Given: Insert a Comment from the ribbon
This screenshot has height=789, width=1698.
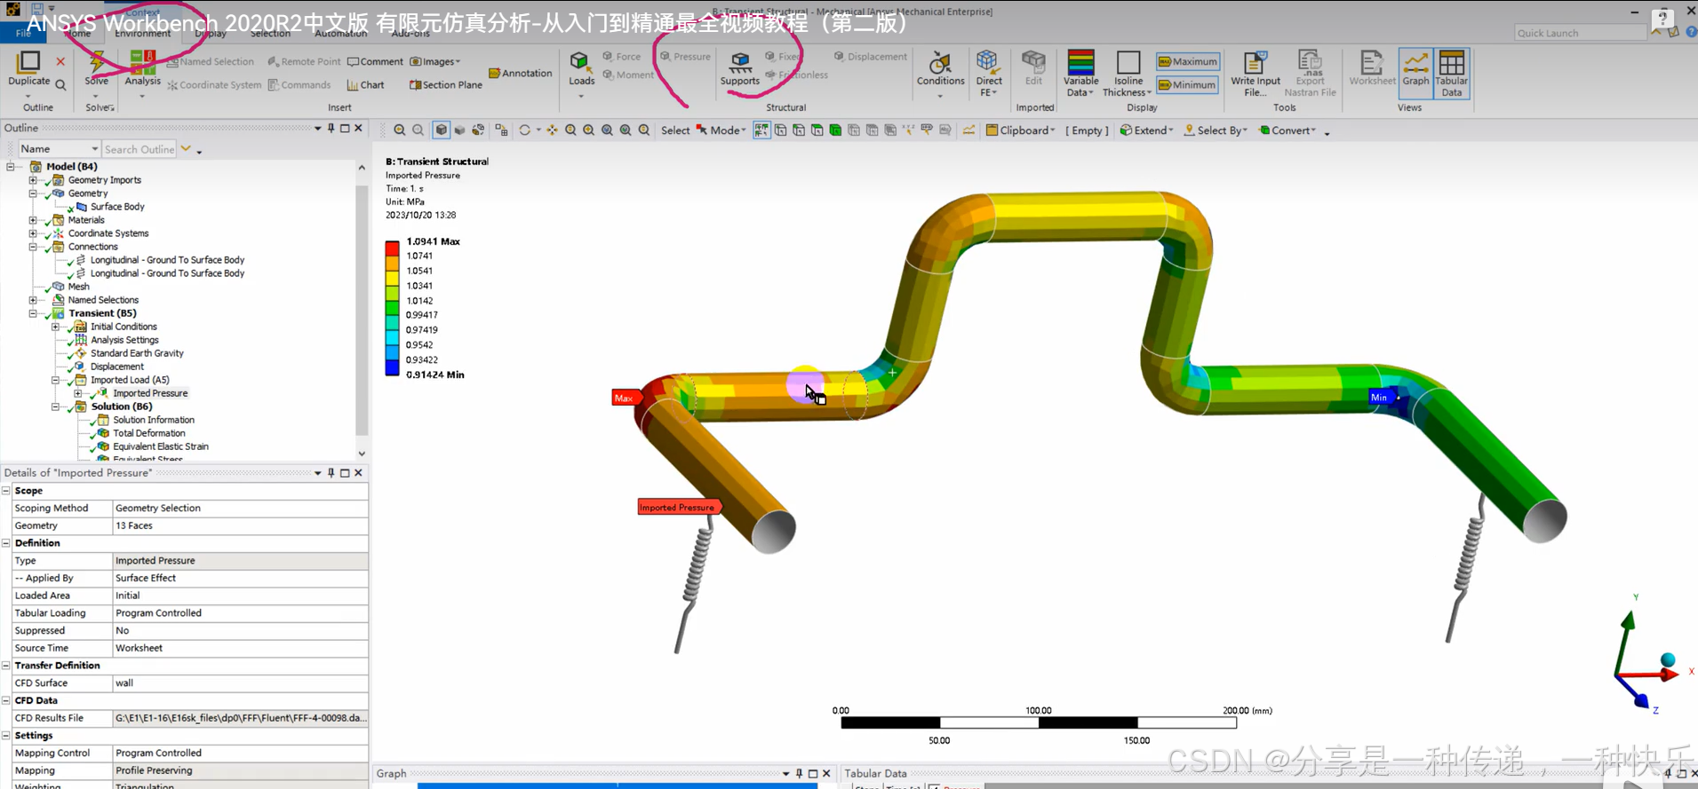Looking at the screenshot, I should coord(375,61).
